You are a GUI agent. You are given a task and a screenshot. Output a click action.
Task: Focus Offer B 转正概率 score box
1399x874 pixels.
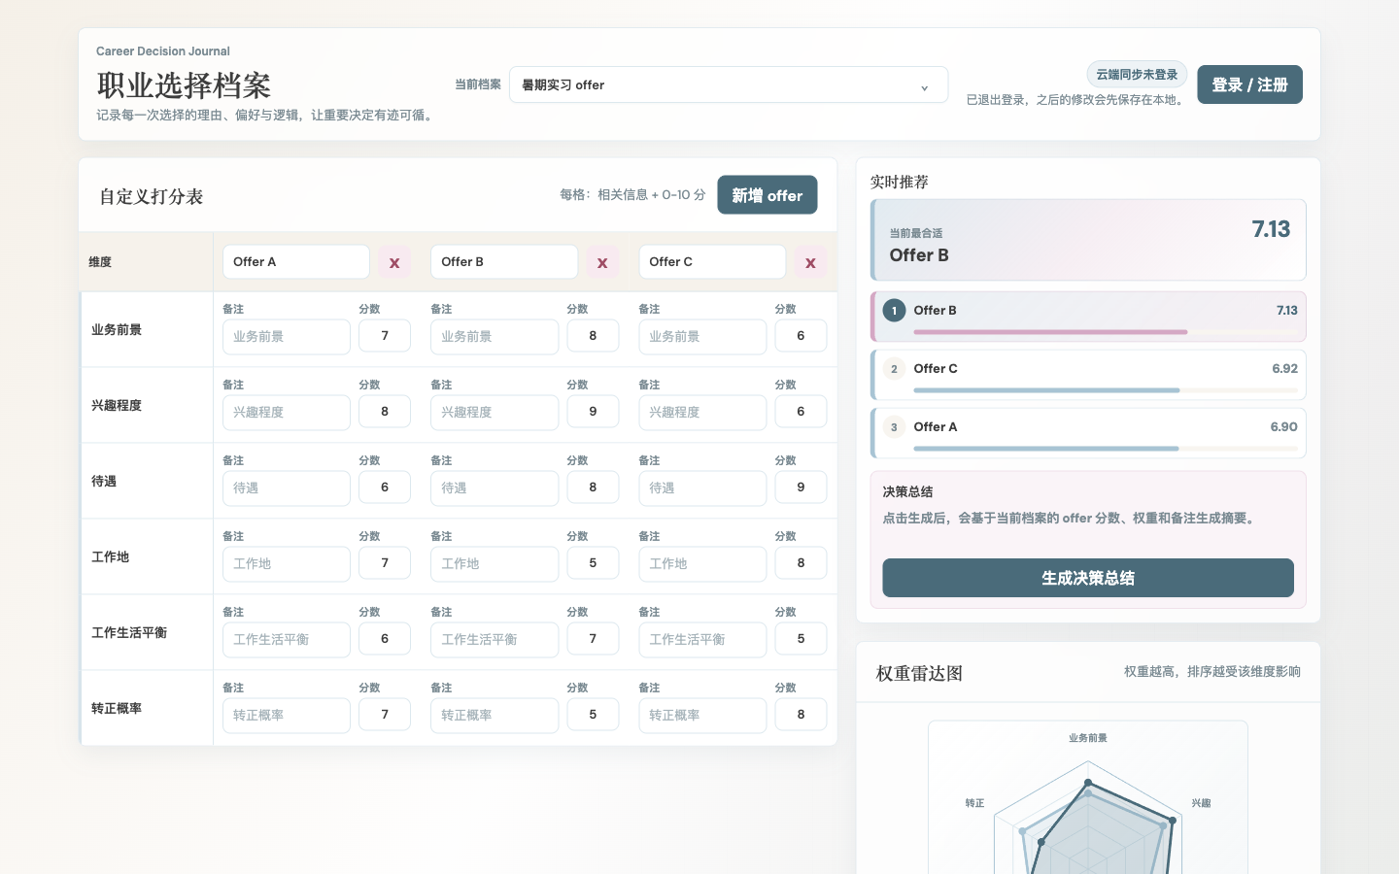click(x=593, y=715)
